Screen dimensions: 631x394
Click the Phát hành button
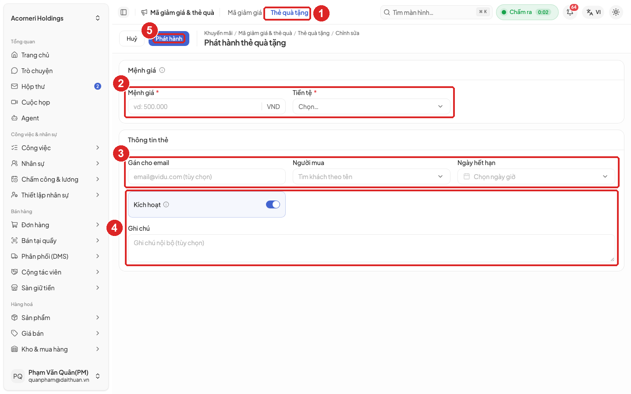coord(169,39)
